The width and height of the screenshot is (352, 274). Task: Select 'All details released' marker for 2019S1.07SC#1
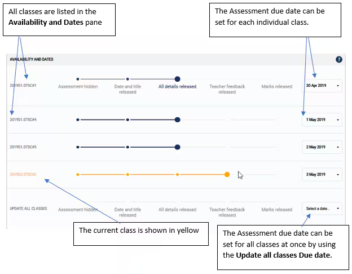pos(177,79)
